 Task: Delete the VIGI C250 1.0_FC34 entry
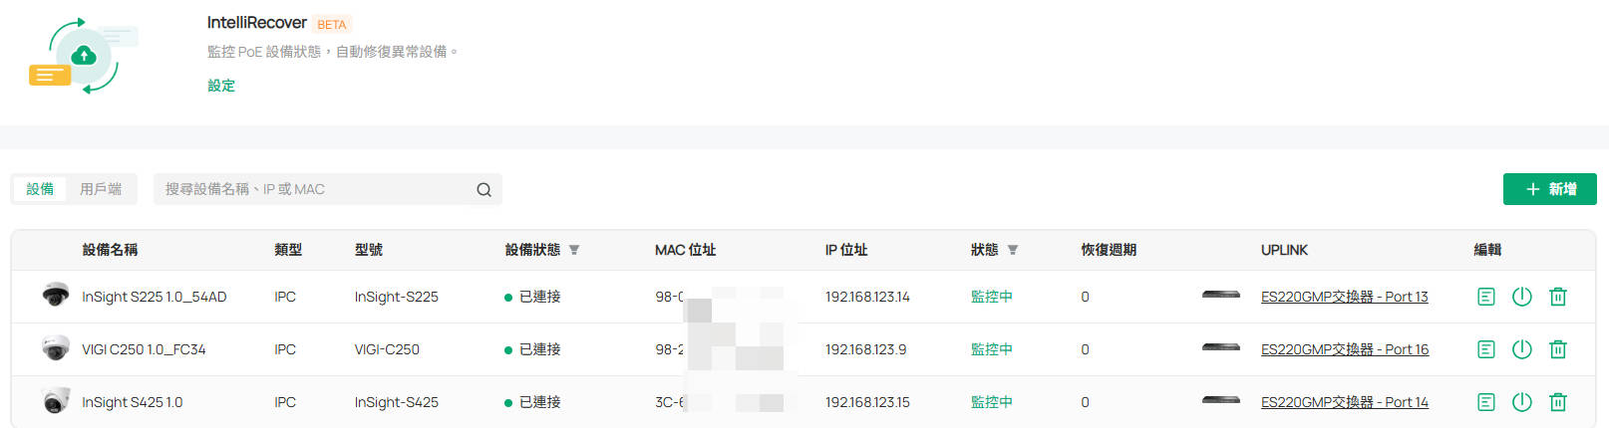[x=1557, y=349]
